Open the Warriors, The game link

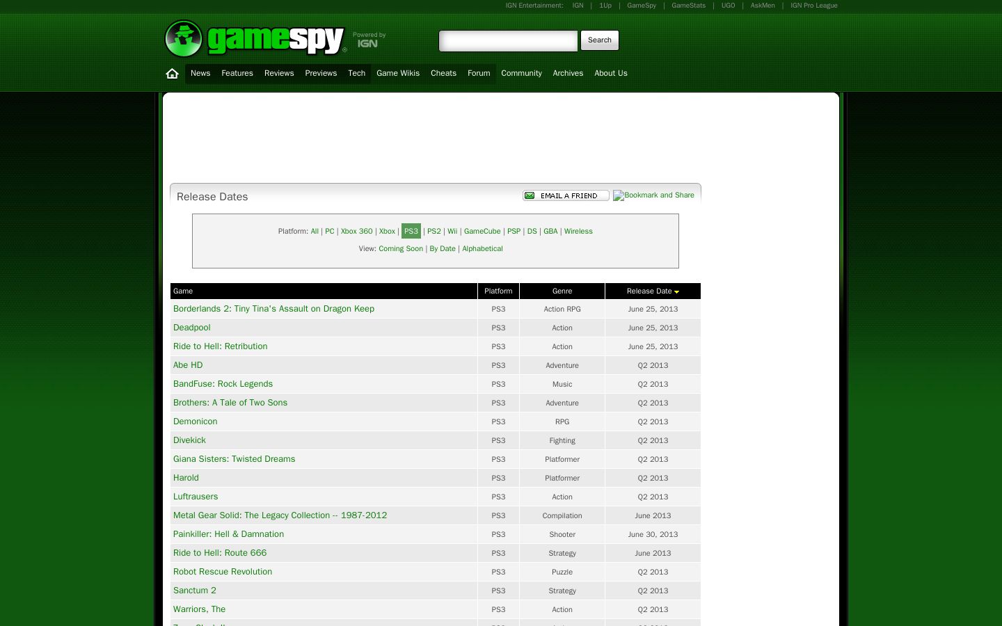[199, 609]
